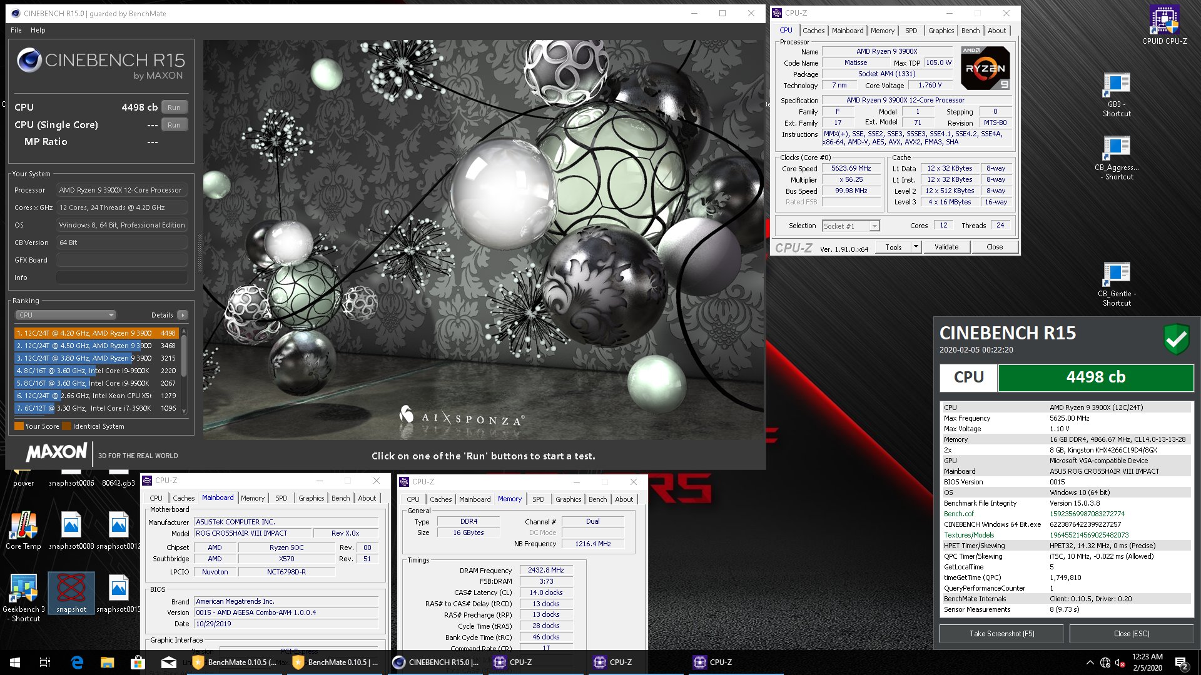The height and width of the screenshot is (675, 1201).
Task: Show hidden system tray icons
Action: point(1090,662)
